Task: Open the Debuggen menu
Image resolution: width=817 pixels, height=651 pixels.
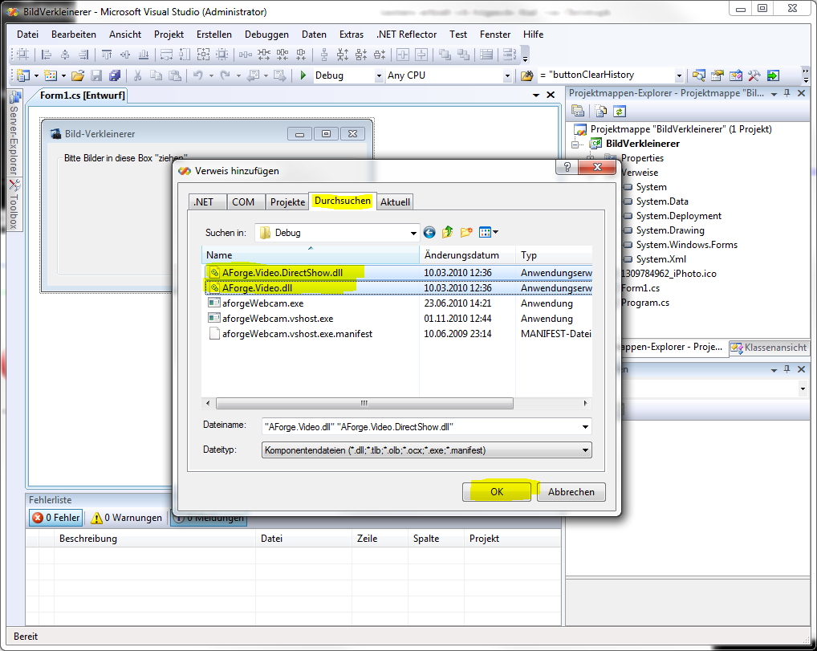Action: 266,35
